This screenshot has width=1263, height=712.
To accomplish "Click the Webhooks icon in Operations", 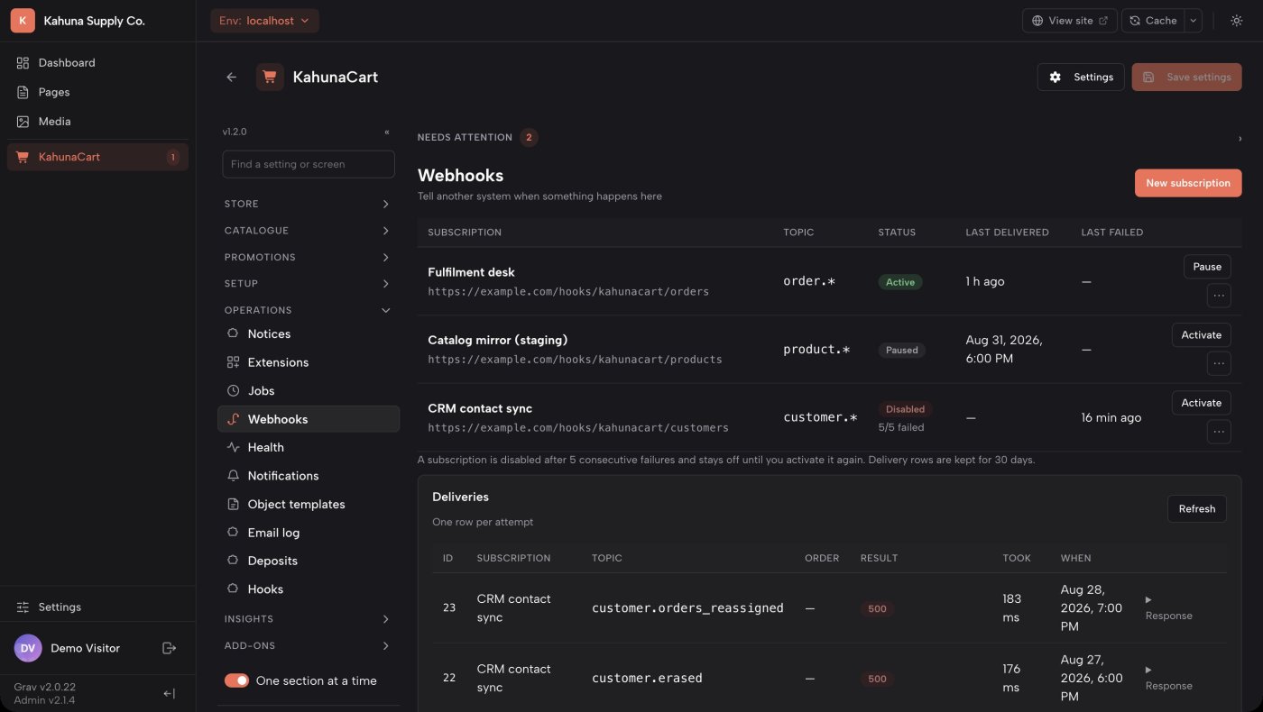I will click(233, 419).
